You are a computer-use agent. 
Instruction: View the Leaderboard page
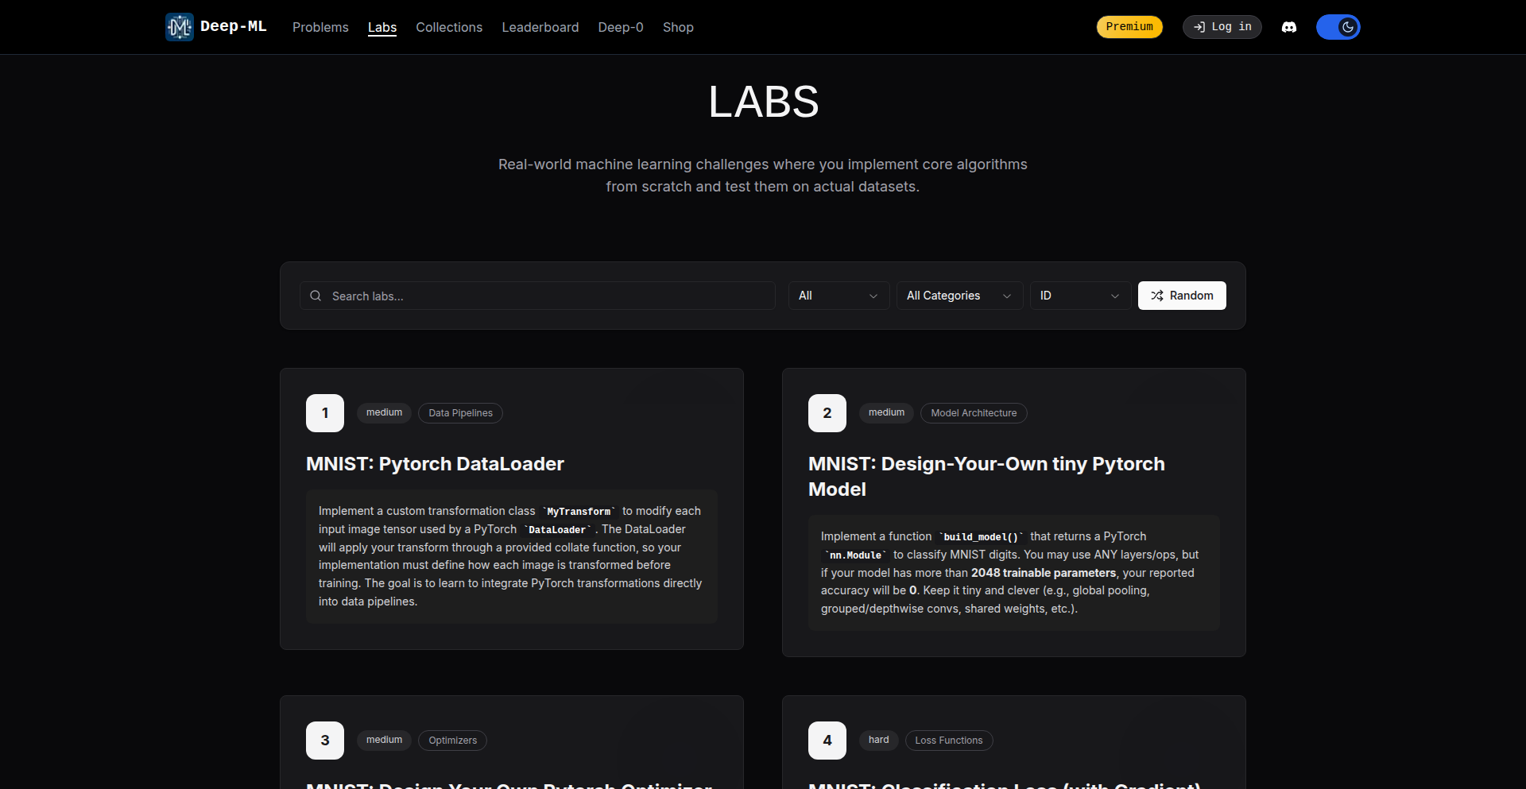(x=540, y=27)
